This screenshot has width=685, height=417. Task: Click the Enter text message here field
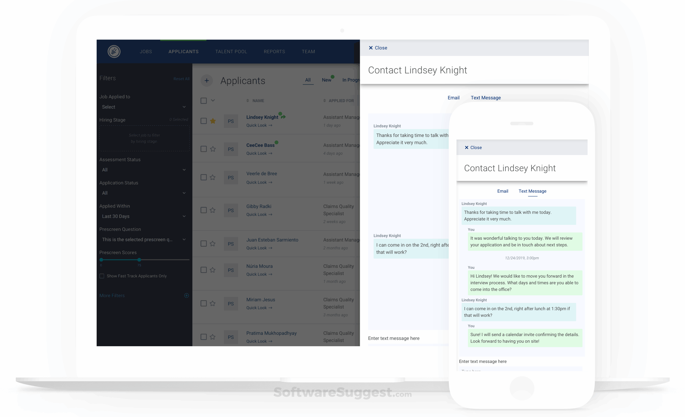click(x=394, y=338)
